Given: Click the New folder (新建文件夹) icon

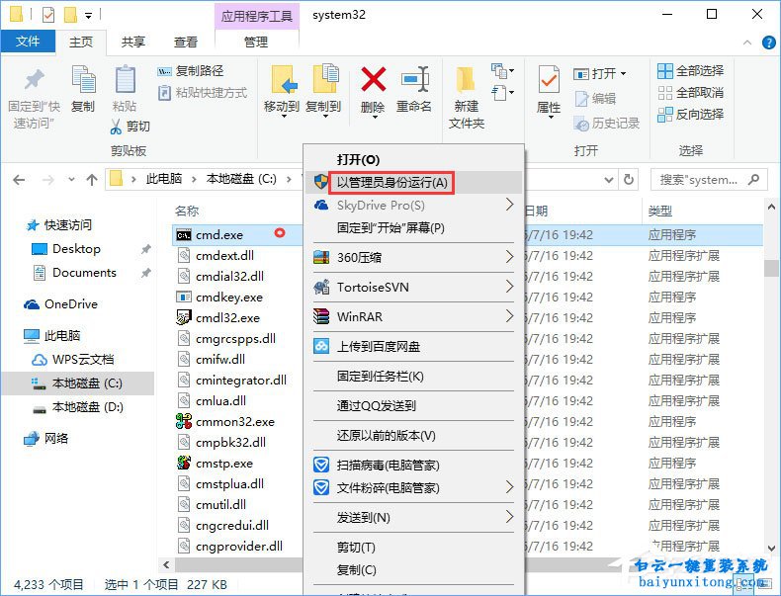Looking at the screenshot, I should (466, 80).
